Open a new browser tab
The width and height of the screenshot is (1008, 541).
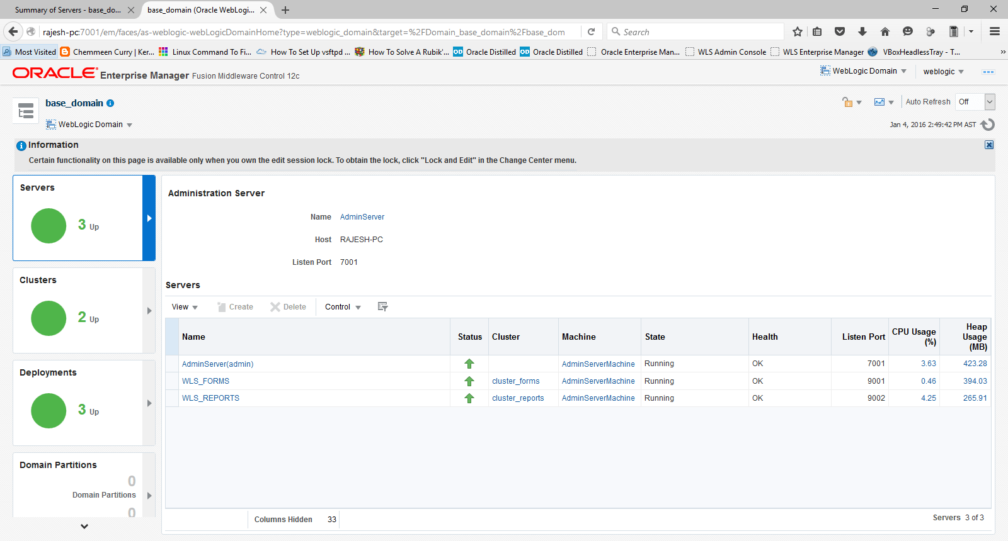pyautogui.click(x=285, y=10)
